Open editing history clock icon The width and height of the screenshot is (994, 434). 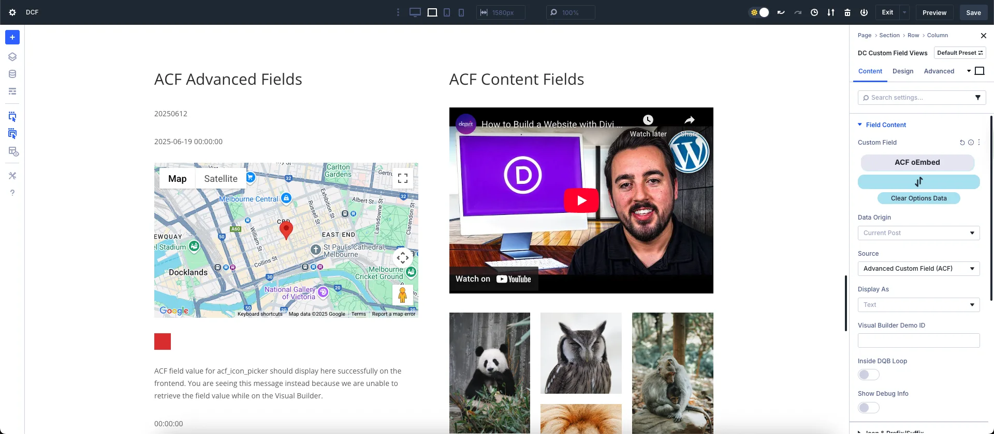[x=814, y=12]
